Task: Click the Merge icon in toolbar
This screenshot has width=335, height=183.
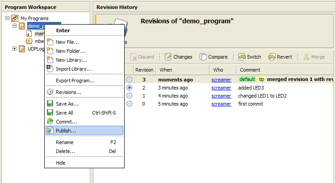Action: coord(306,57)
